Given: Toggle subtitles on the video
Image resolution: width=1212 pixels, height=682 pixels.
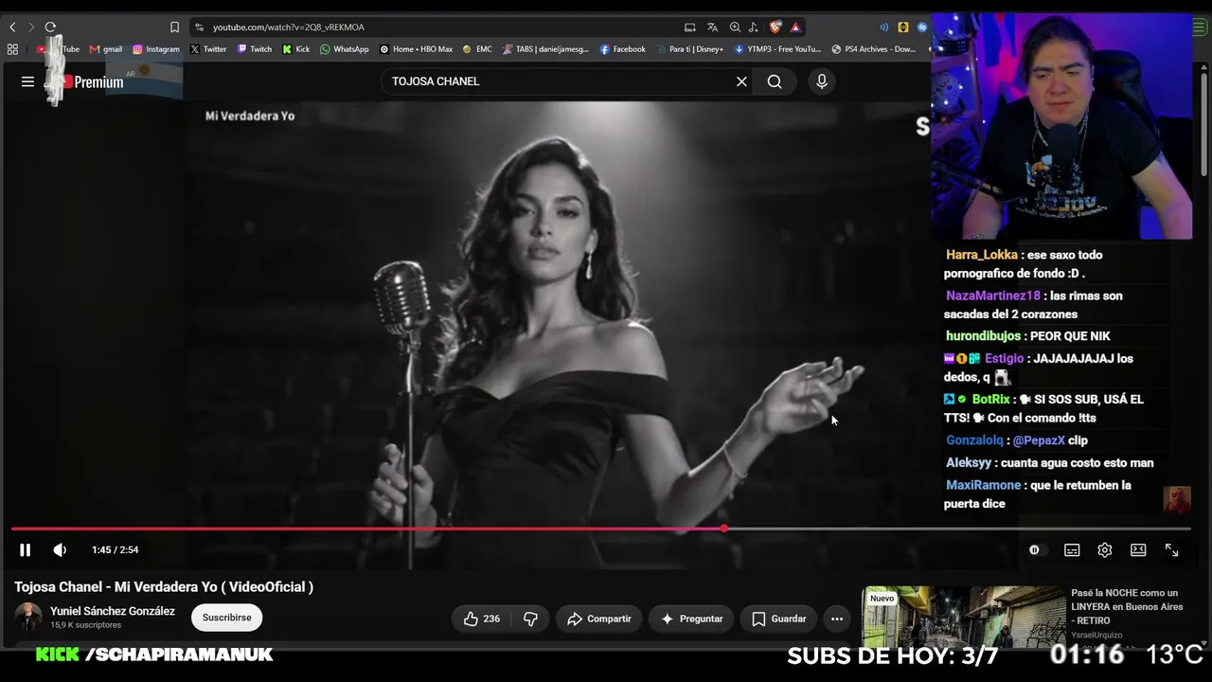Looking at the screenshot, I should pos(1072,549).
